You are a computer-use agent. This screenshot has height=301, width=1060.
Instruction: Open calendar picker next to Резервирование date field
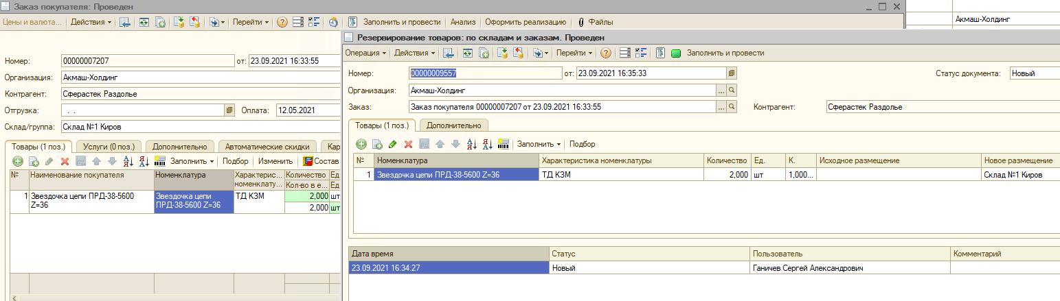(x=732, y=73)
